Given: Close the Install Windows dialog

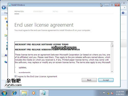Looking at the screenshot, I should 117,5.
